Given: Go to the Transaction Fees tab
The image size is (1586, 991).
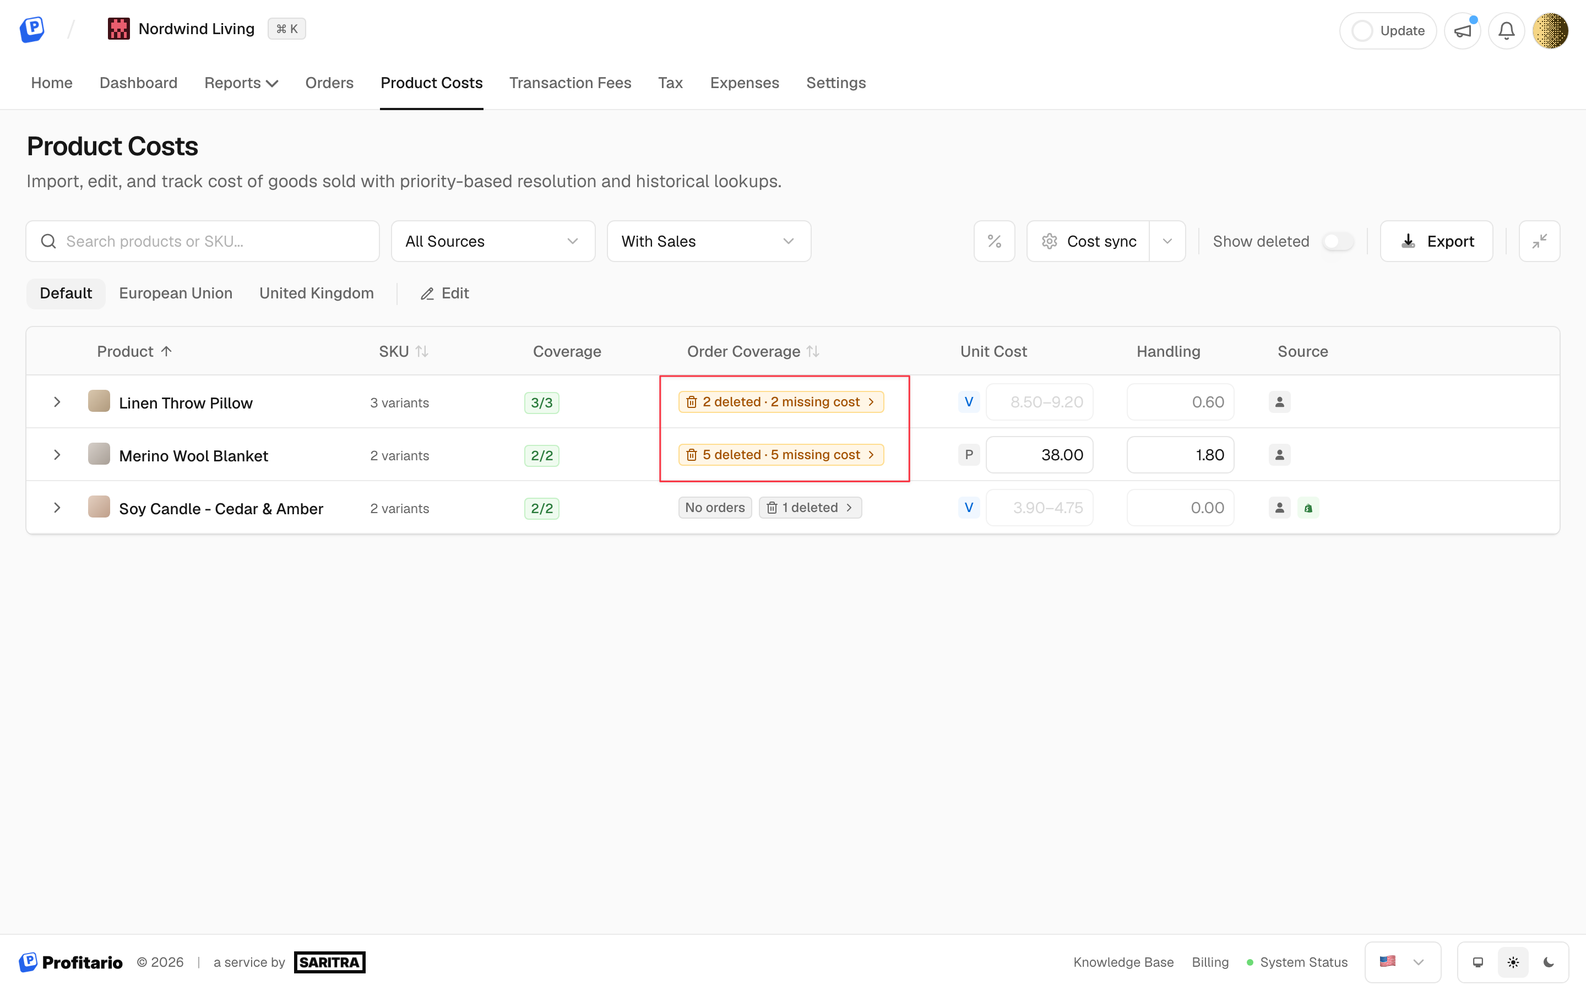Looking at the screenshot, I should (x=570, y=83).
